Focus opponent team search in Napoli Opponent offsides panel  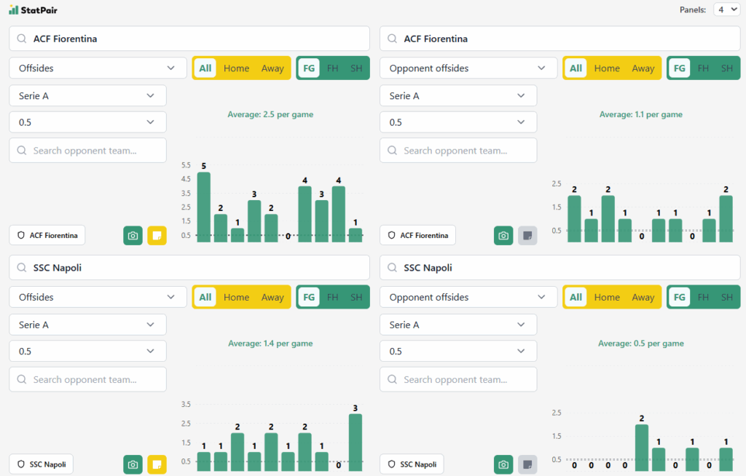pos(458,379)
